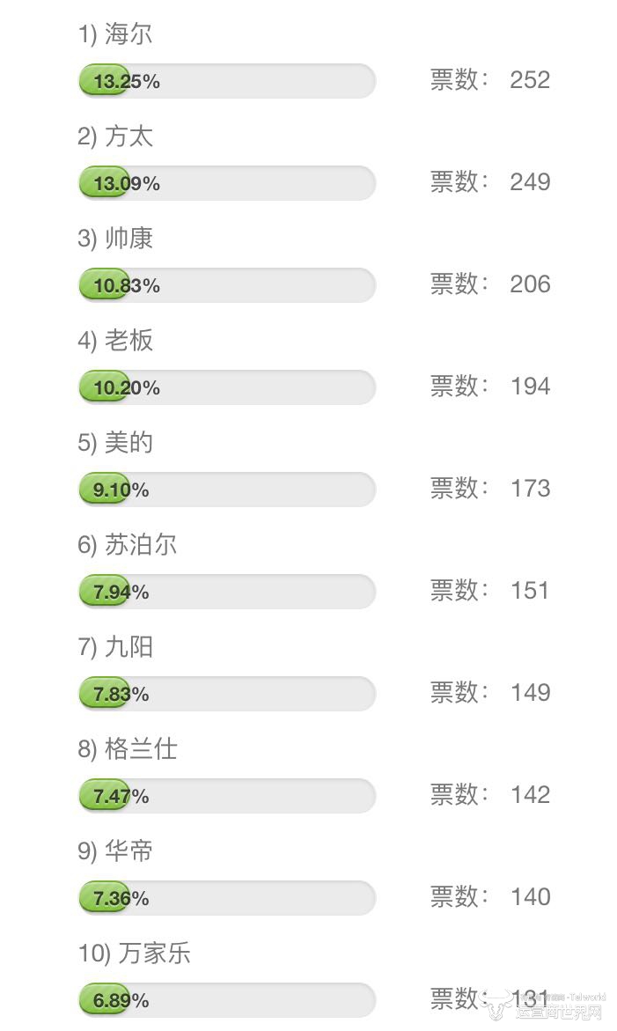Select the 苏泊尔 poll entry label
Viewport: 617px width, 1031px height.
tap(140, 545)
